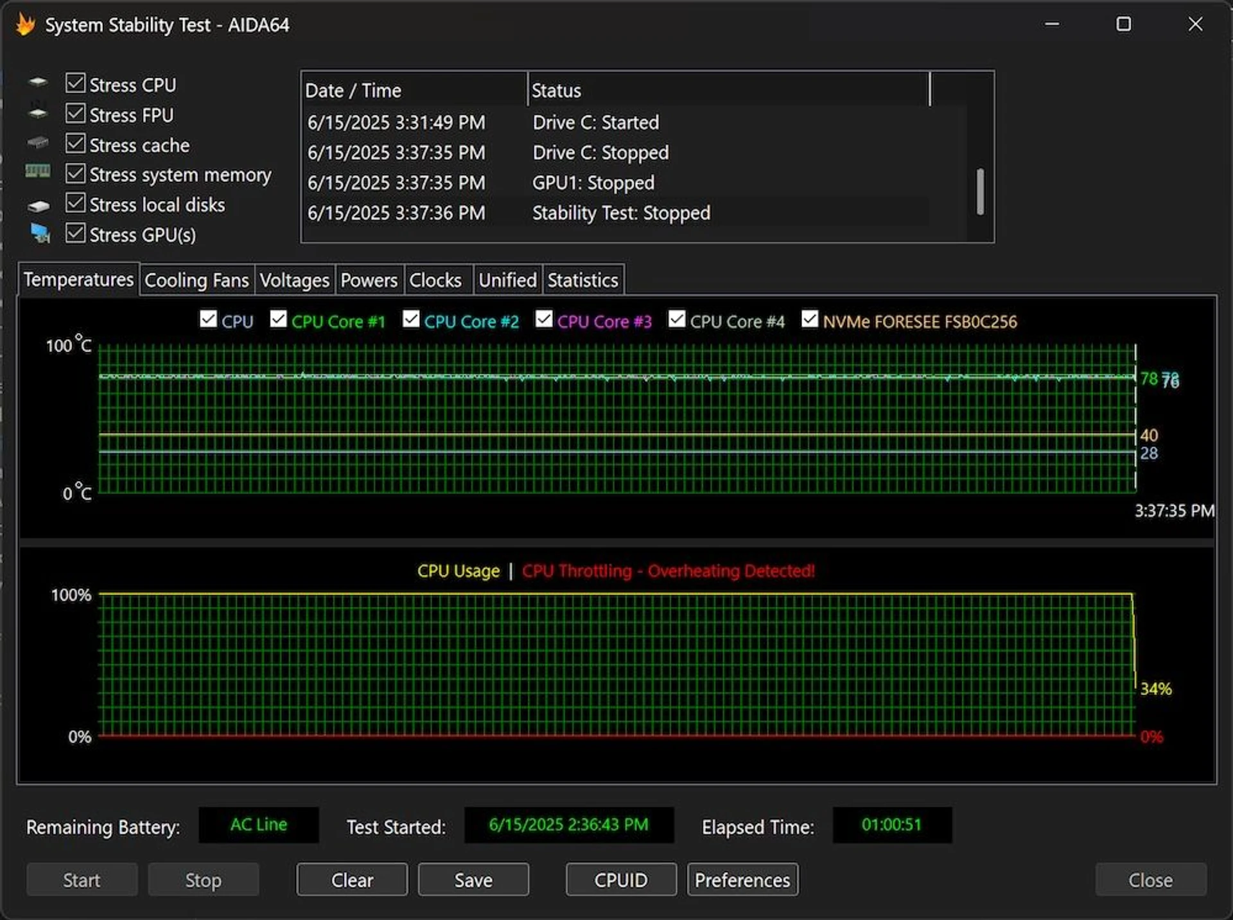Click the 34% CPU usage value
Viewport: 1233px width, 920px height.
click(1156, 689)
